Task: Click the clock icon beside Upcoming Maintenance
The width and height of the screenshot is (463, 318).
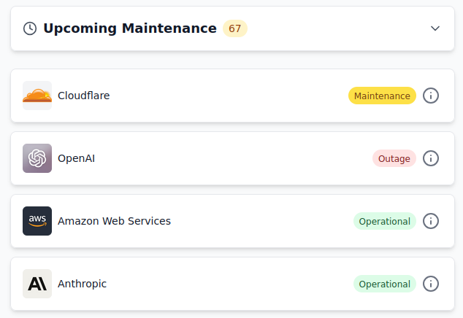Action: [x=30, y=28]
